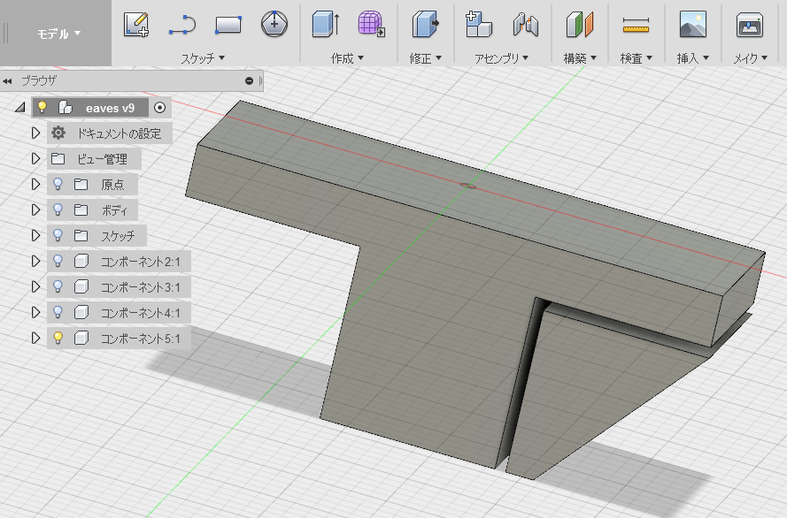Open the 修正 menu
The height and width of the screenshot is (518, 787).
[x=425, y=58]
